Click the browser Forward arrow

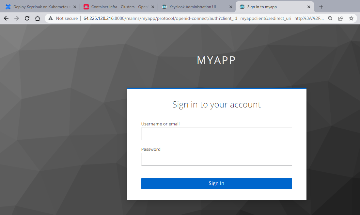point(17,19)
